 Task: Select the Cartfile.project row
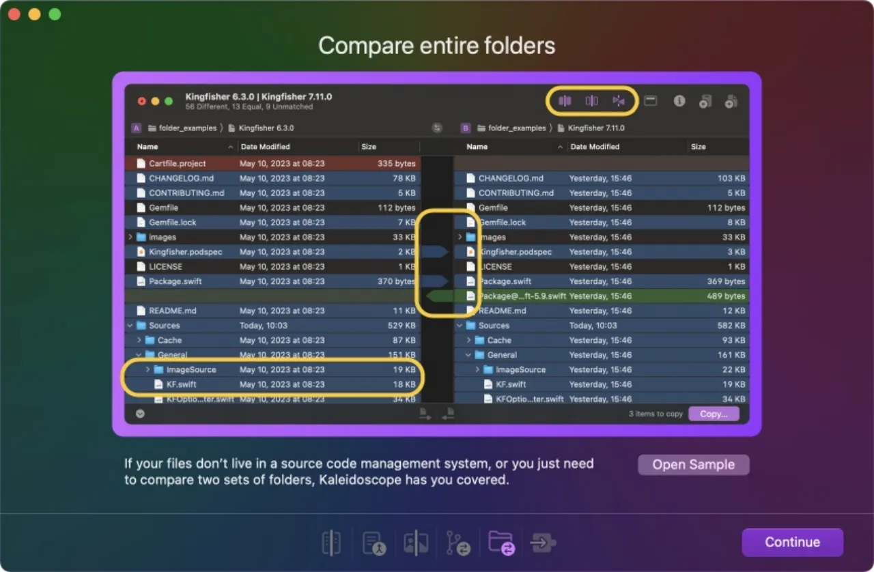(x=272, y=163)
